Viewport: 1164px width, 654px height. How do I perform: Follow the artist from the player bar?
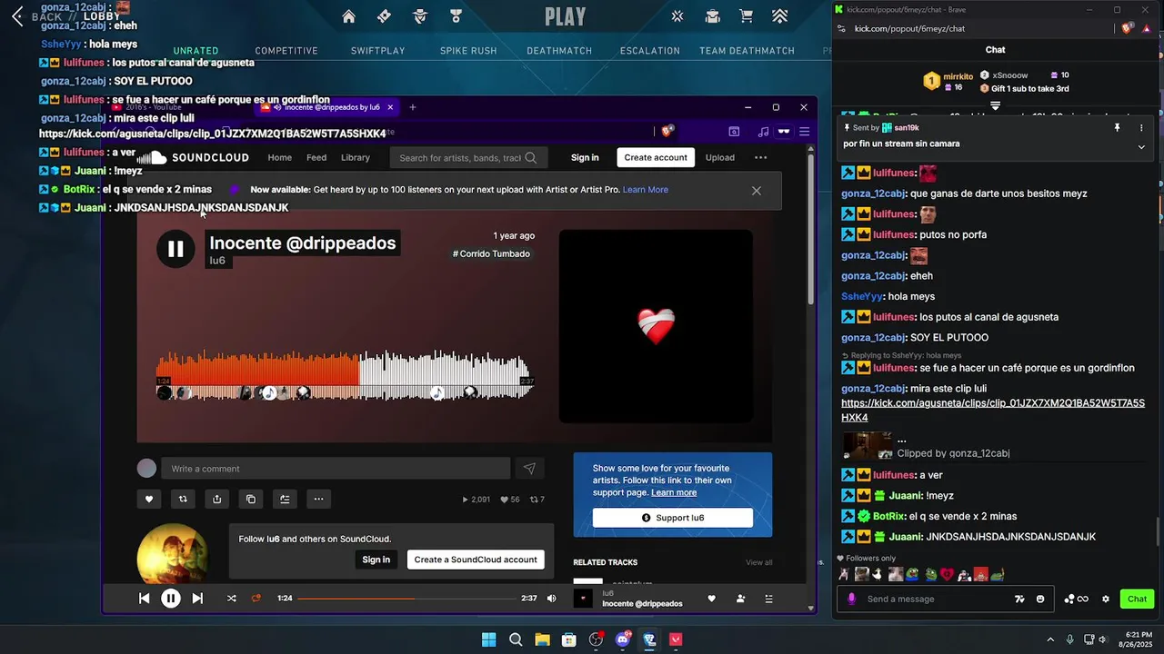(740, 599)
